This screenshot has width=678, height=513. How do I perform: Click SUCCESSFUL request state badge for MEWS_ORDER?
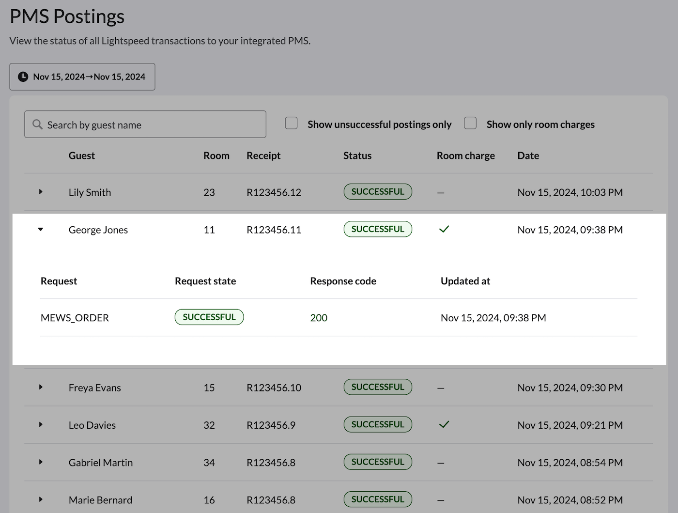pos(209,317)
